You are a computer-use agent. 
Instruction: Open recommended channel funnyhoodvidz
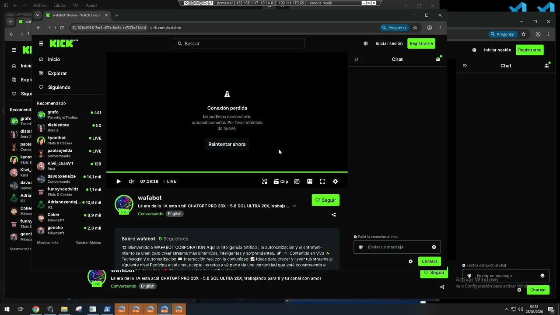coord(70,192)
